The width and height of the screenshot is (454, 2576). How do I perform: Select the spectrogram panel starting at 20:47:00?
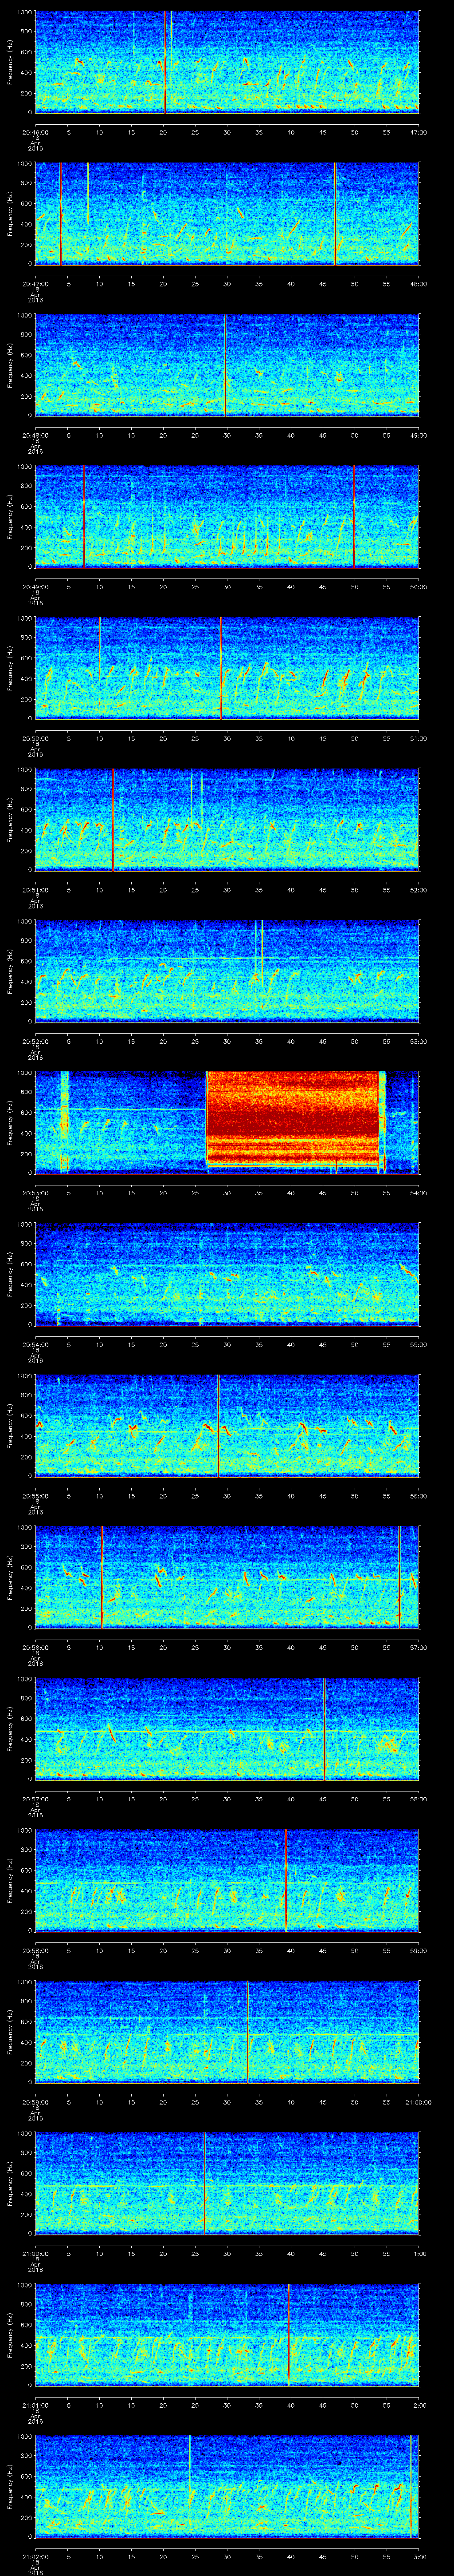[227, 213]
